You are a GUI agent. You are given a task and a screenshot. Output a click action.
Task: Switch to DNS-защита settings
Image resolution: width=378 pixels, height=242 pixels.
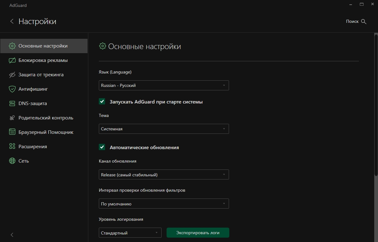[x=44, y=103]
